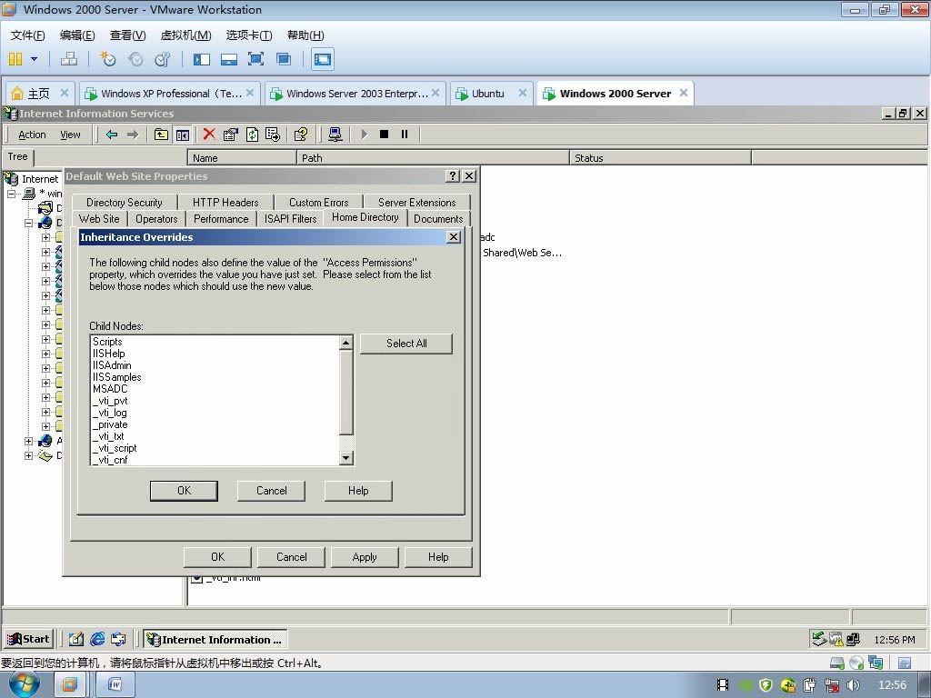The image size is (931, 698).
Task: Click Help in Inheritance Overrides dialog
Action: tap(358, 491)
